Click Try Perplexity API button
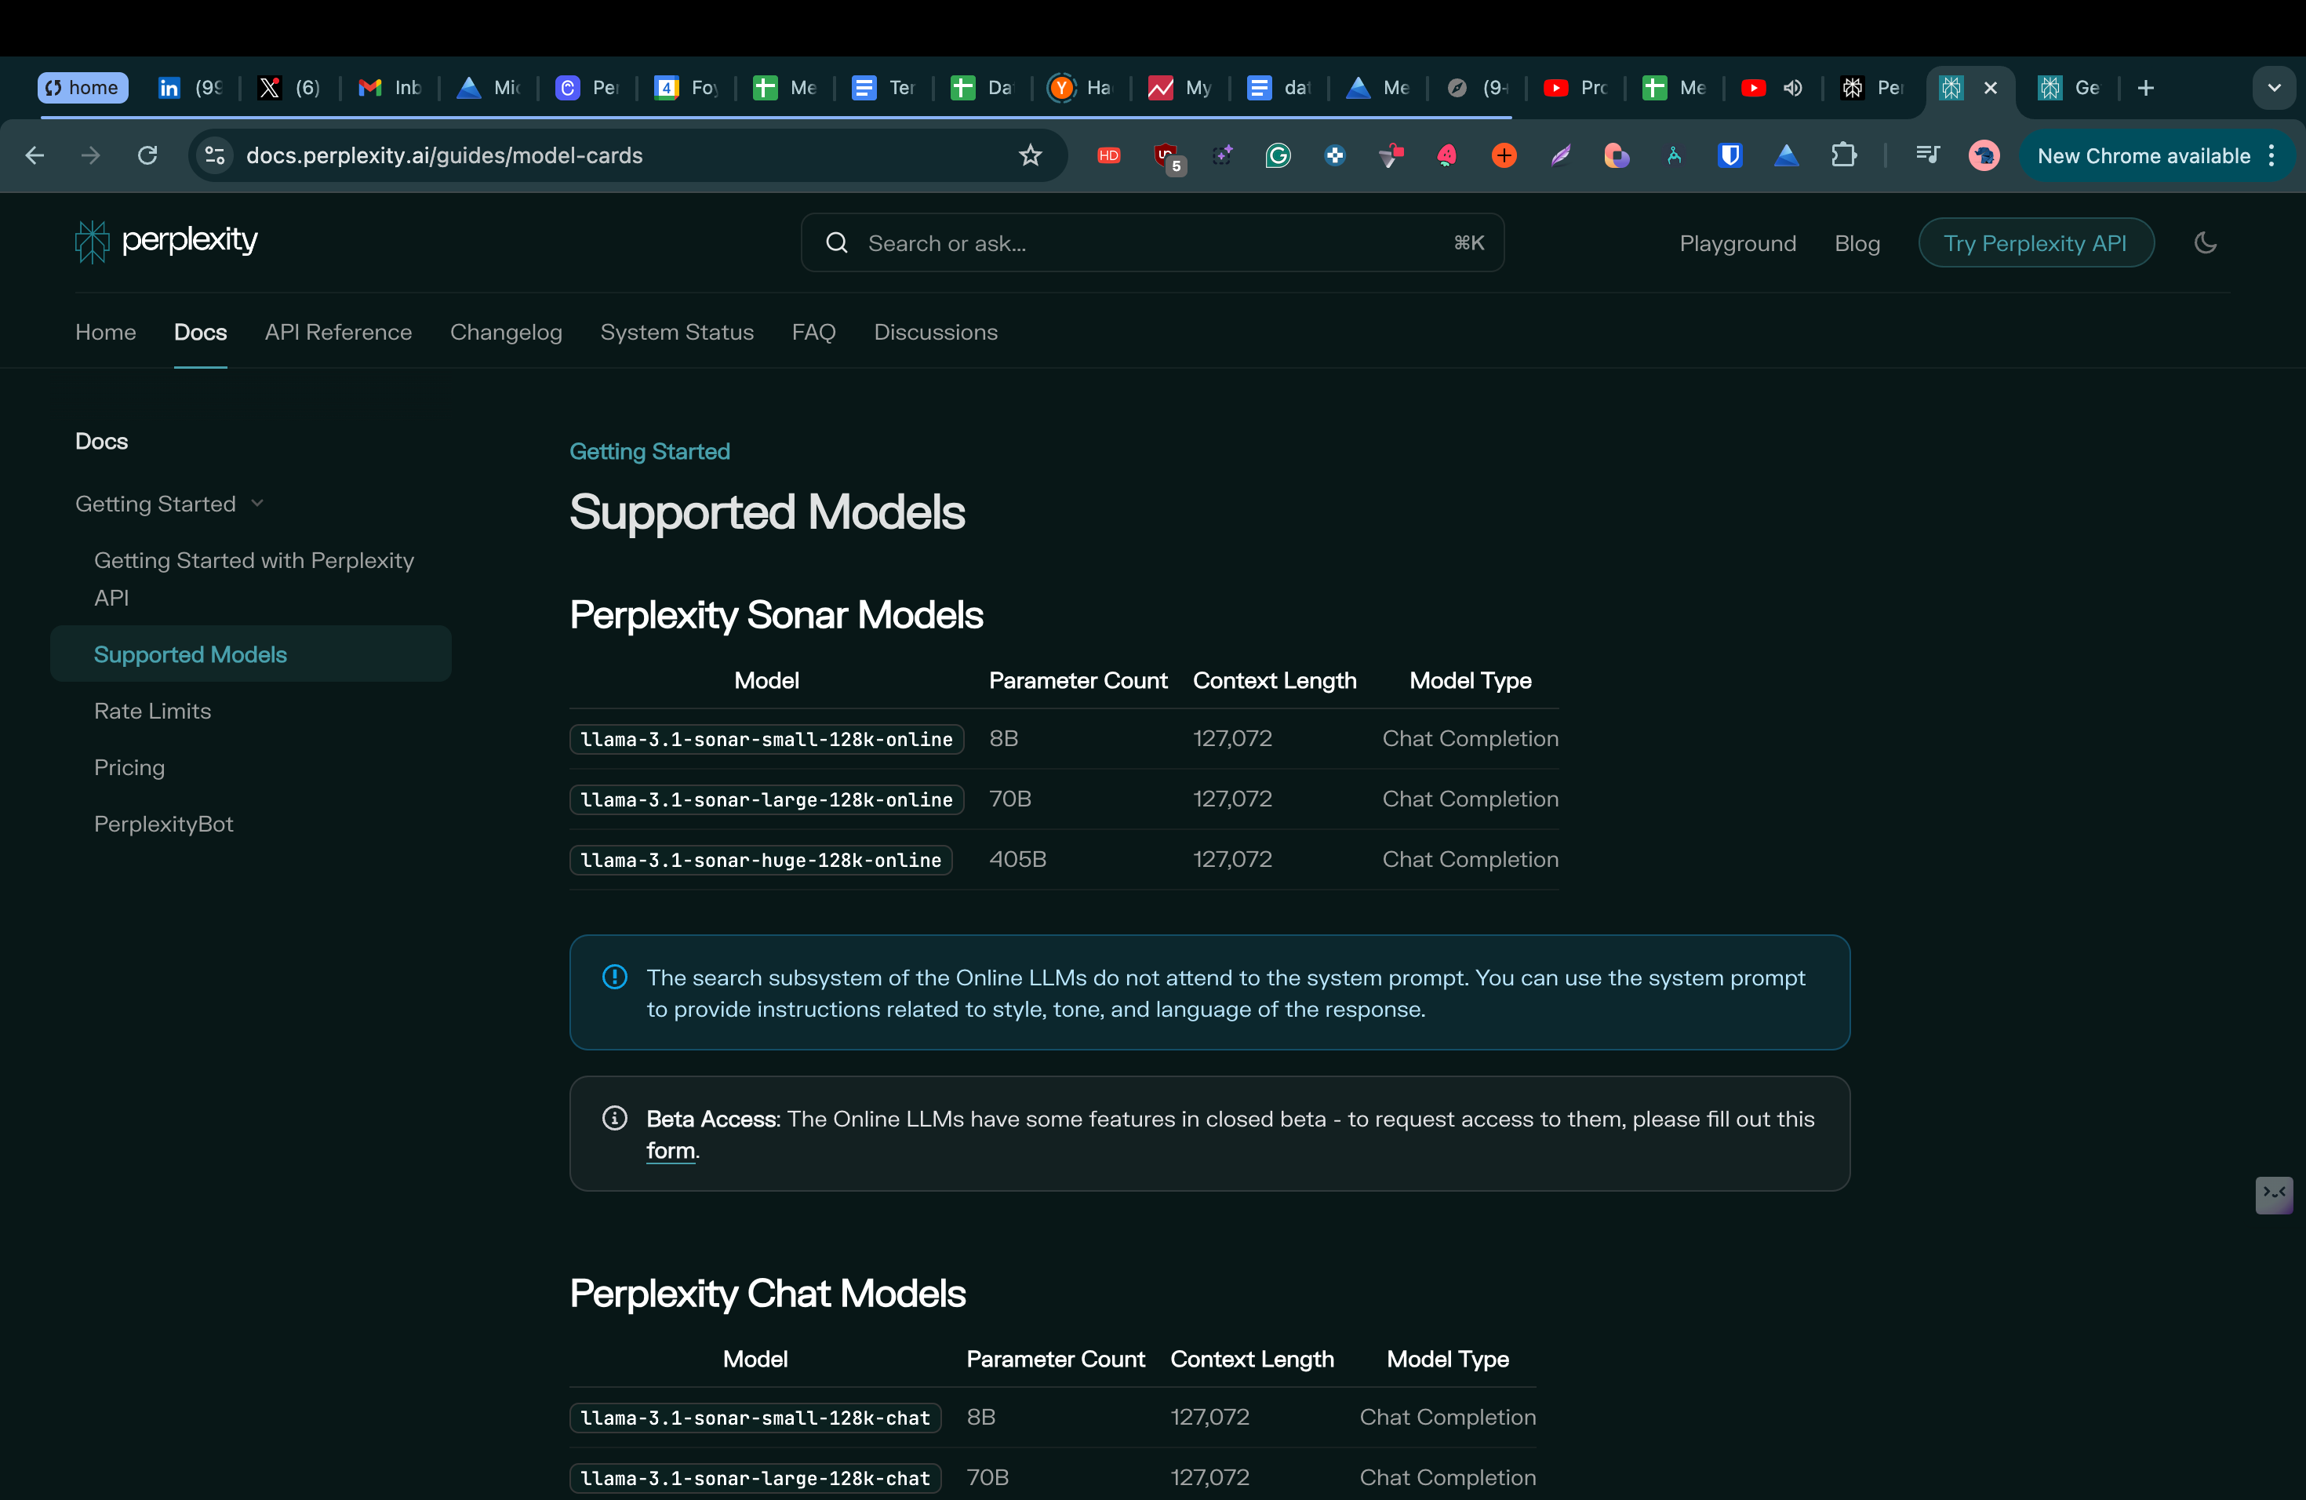The width and height of the screenshot is (2306, 1500). pyautogui.click(x=2035, y=243)
